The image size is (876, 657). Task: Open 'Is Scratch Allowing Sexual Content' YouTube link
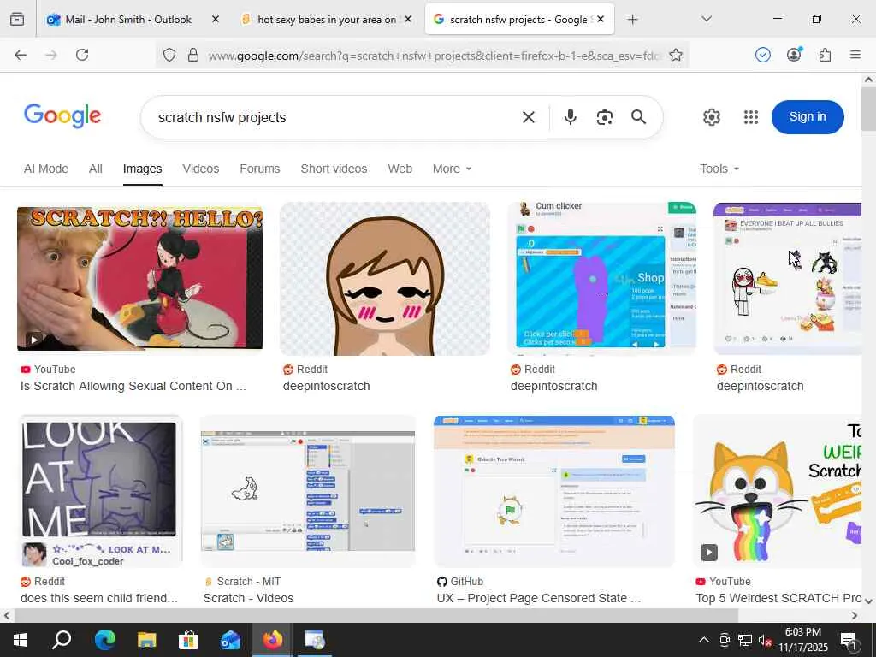click(133, 386)
